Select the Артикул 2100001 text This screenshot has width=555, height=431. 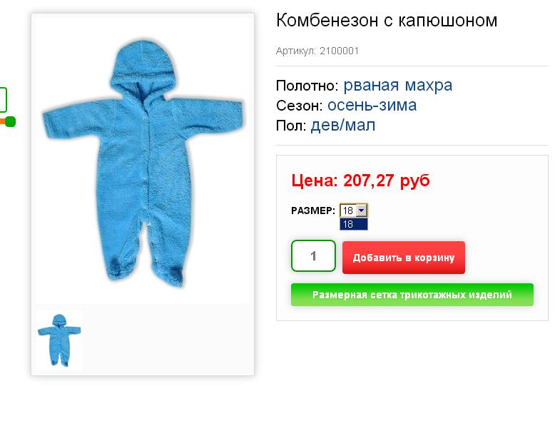click(317, 51)
